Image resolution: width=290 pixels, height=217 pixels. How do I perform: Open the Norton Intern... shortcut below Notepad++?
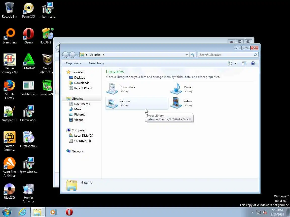point(9,141)
